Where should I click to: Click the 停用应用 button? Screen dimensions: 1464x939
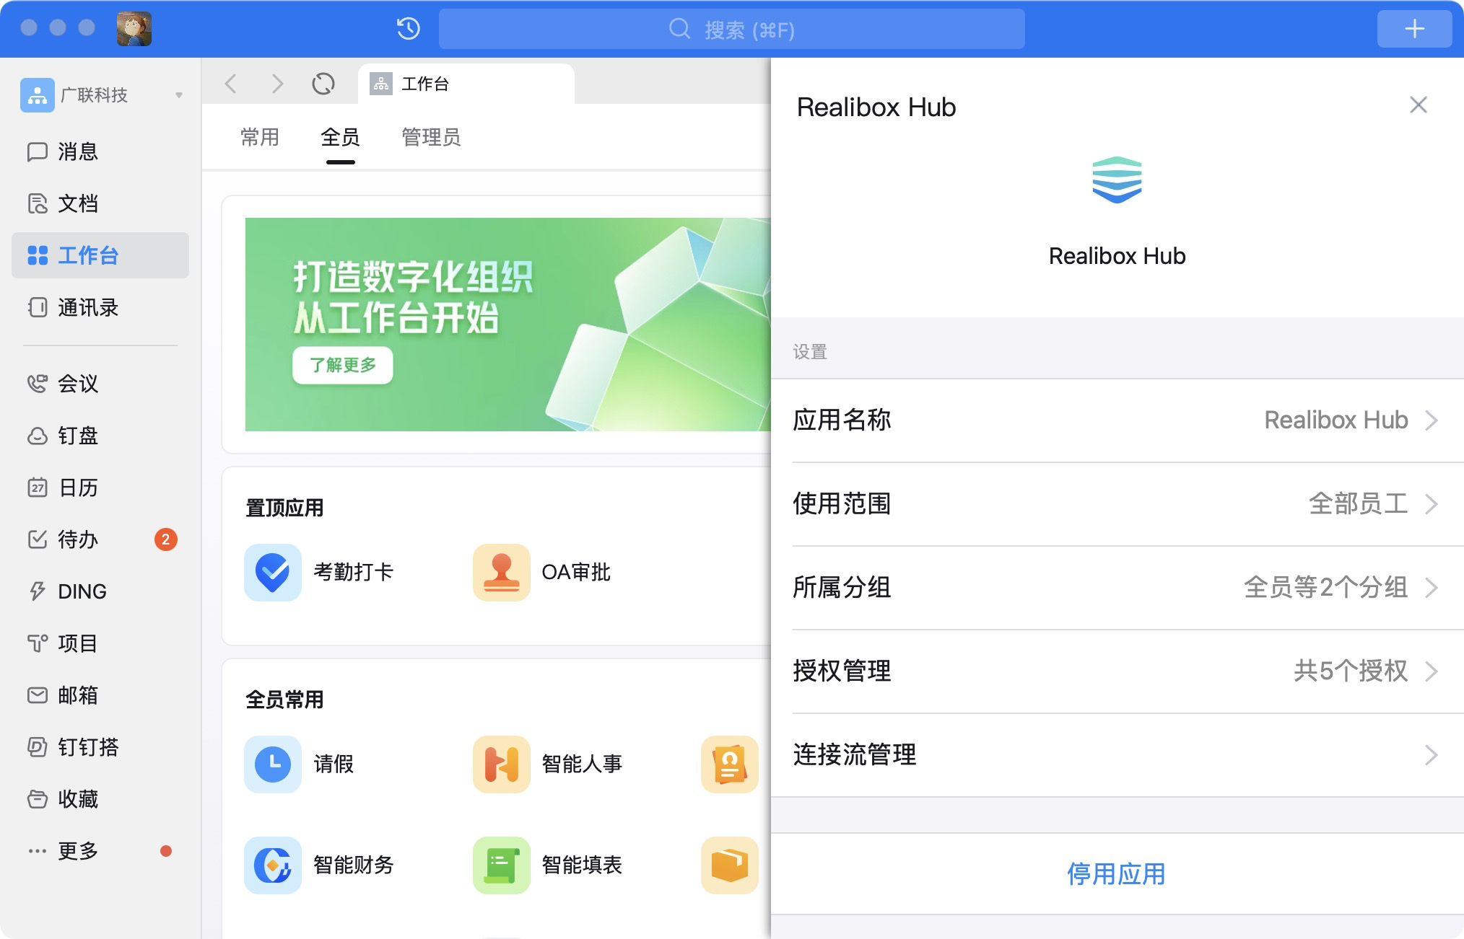coord(1117,874)
